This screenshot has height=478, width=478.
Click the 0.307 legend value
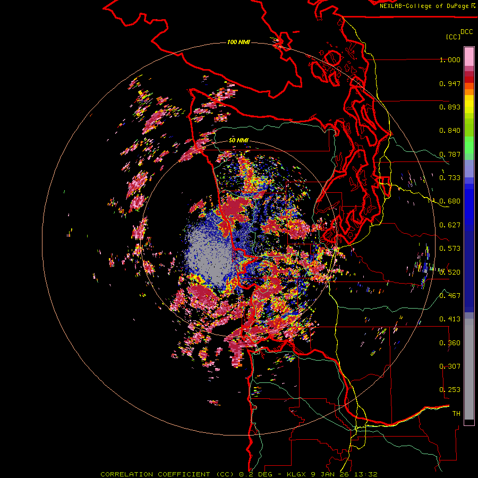point(450,366)
